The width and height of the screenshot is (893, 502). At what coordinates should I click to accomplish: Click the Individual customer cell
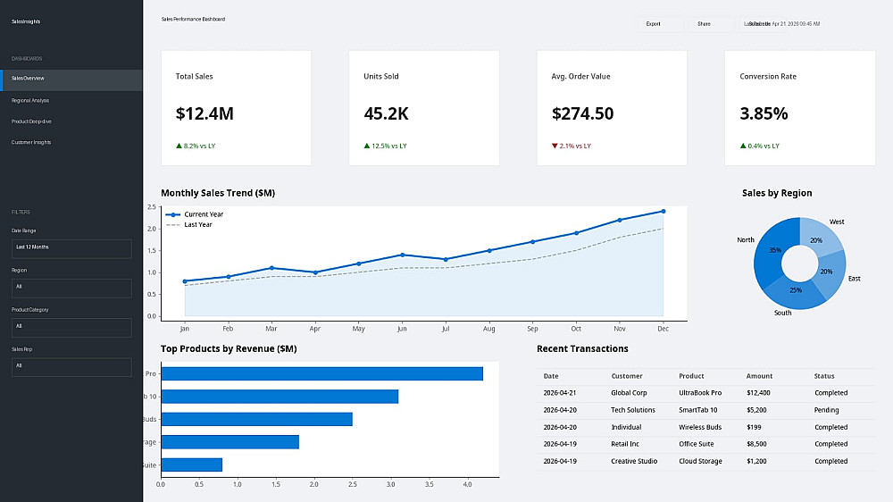point(626,427)
